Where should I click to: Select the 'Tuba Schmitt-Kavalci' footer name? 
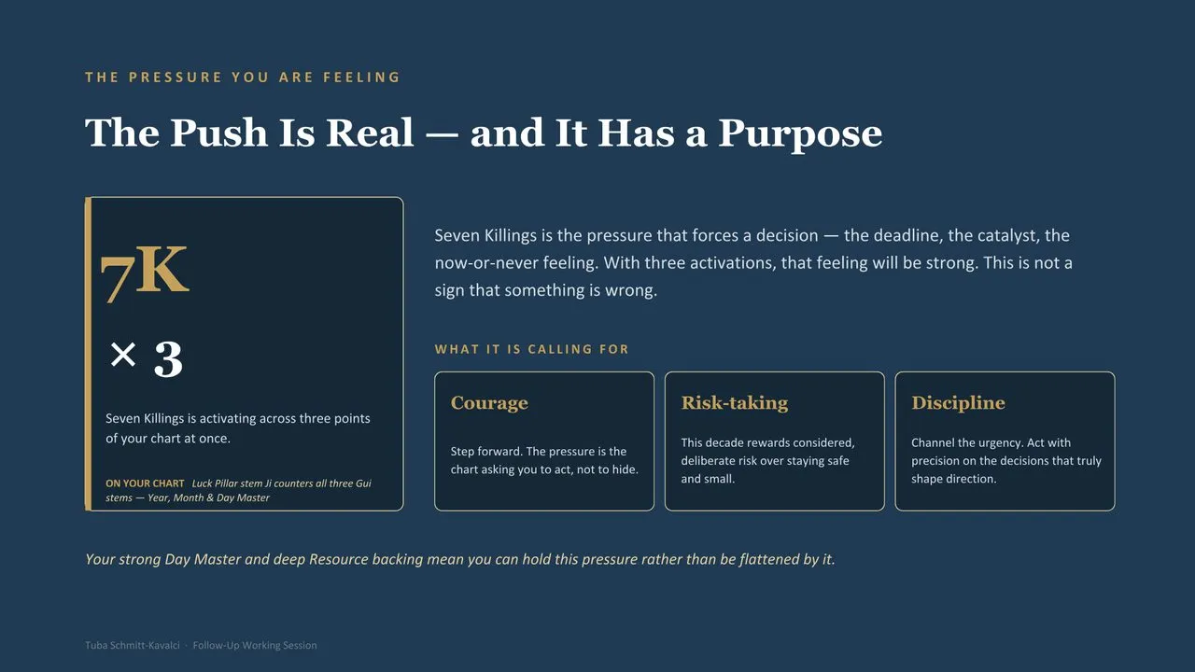point(133,645)
